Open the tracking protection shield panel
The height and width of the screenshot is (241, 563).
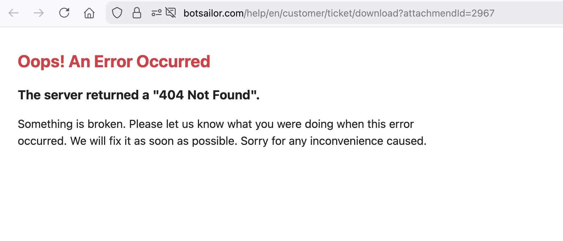click(x=117, y=13)
